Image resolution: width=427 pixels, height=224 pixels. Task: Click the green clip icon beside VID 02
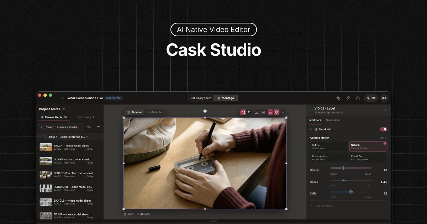tap(311, 110)
